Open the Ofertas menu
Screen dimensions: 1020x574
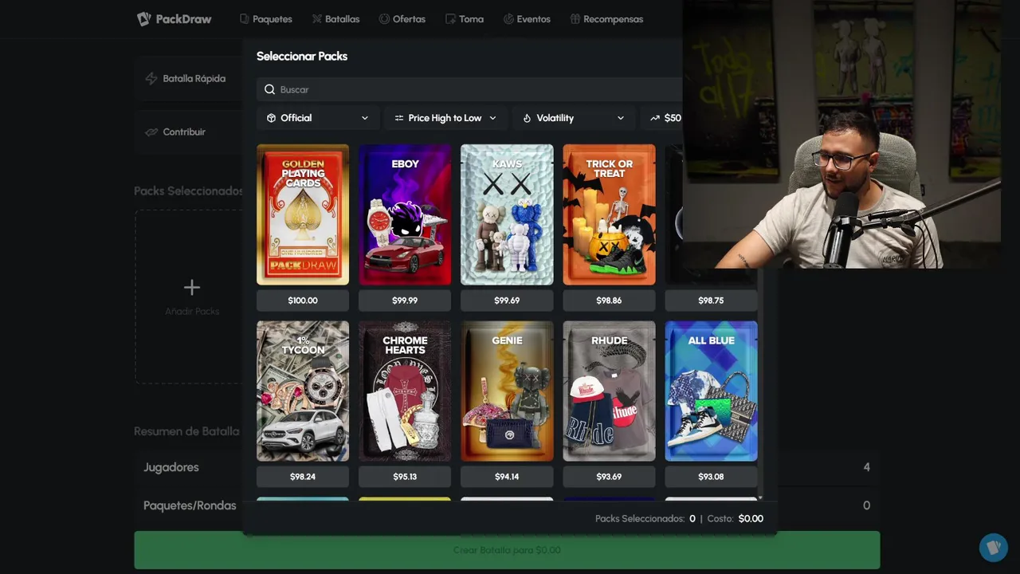402,19
